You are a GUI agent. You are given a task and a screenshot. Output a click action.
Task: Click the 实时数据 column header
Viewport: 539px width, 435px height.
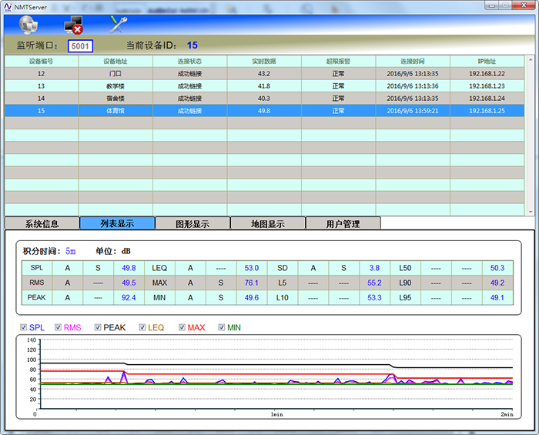point(263,61)
